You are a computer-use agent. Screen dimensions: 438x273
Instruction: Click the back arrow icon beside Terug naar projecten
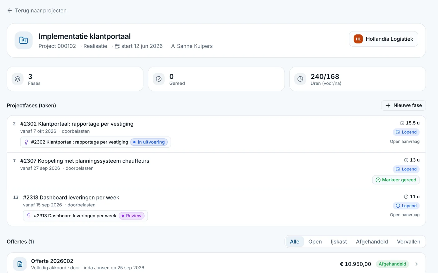10,11
